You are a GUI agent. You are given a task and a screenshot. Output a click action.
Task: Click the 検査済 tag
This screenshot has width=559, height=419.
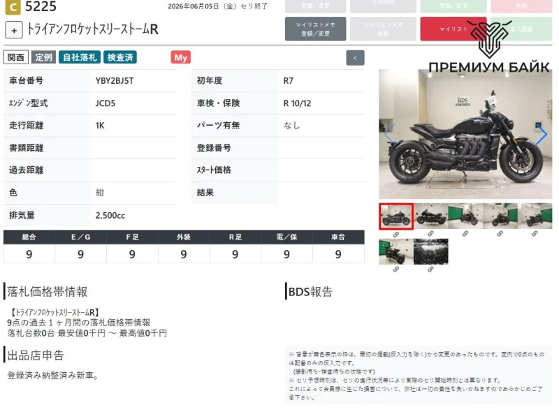coord(120,57)
